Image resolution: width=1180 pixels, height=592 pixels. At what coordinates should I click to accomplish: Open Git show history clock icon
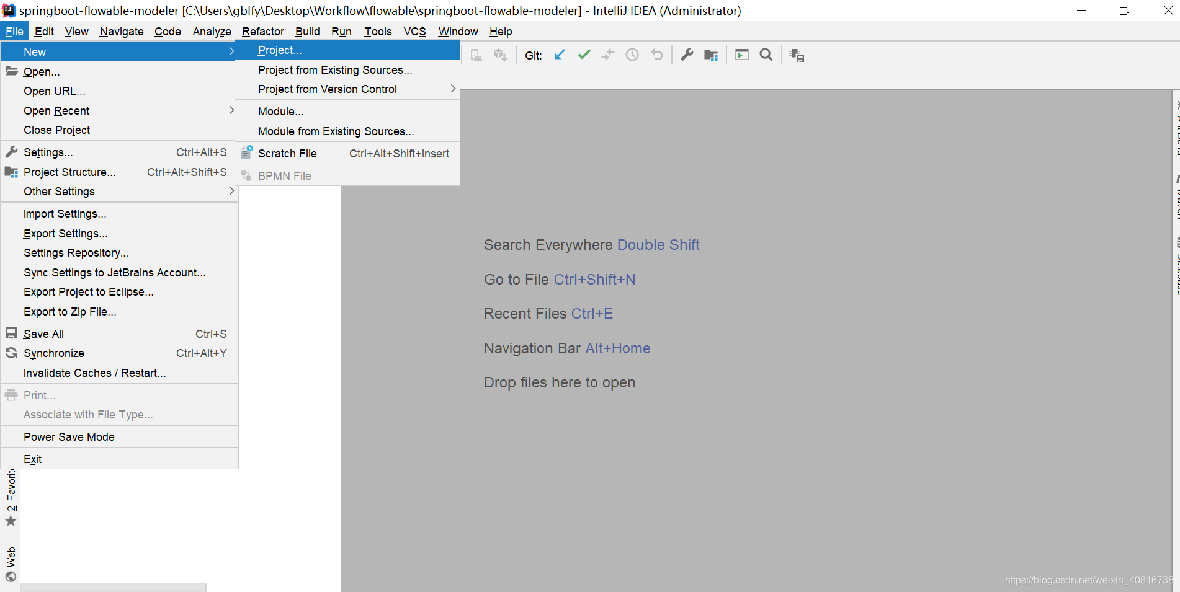tap(632, 55)
